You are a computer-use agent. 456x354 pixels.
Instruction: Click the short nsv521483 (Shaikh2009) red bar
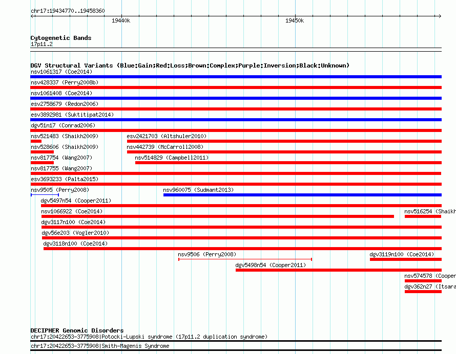click(x=36, y=141)
